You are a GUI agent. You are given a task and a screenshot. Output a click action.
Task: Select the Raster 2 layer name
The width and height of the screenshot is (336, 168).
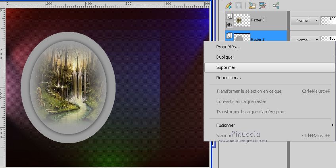257,39
